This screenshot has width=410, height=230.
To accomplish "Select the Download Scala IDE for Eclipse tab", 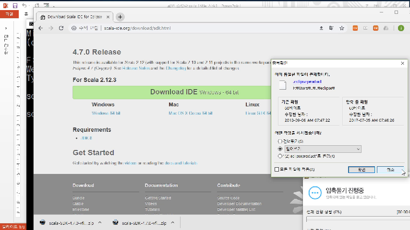I will tap(74, 17).
